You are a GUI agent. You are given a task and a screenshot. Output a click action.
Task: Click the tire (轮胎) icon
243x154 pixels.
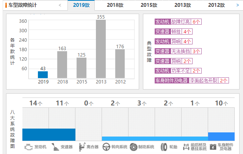pos(164,146)
